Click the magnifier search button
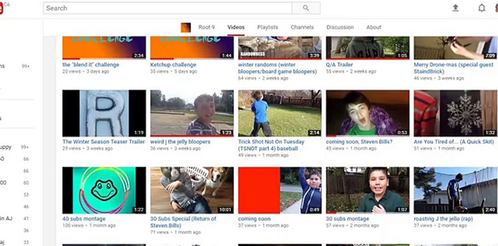 [306, 8]
